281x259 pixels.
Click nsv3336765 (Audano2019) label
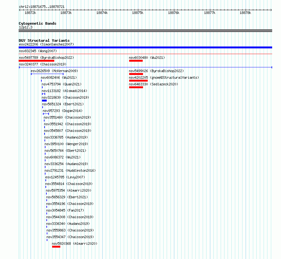66,137
